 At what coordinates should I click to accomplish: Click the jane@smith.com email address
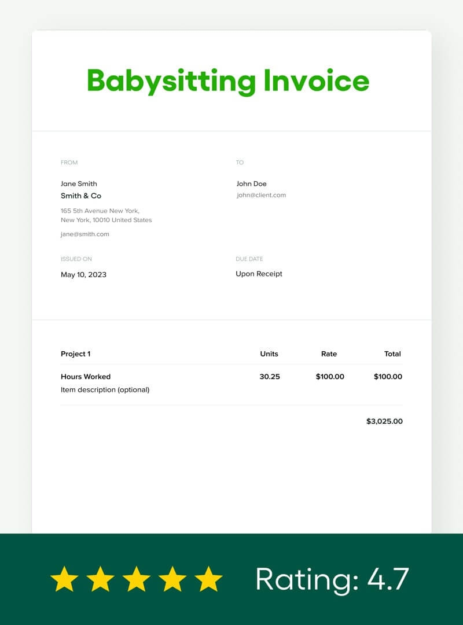click(x=85, y=234)
